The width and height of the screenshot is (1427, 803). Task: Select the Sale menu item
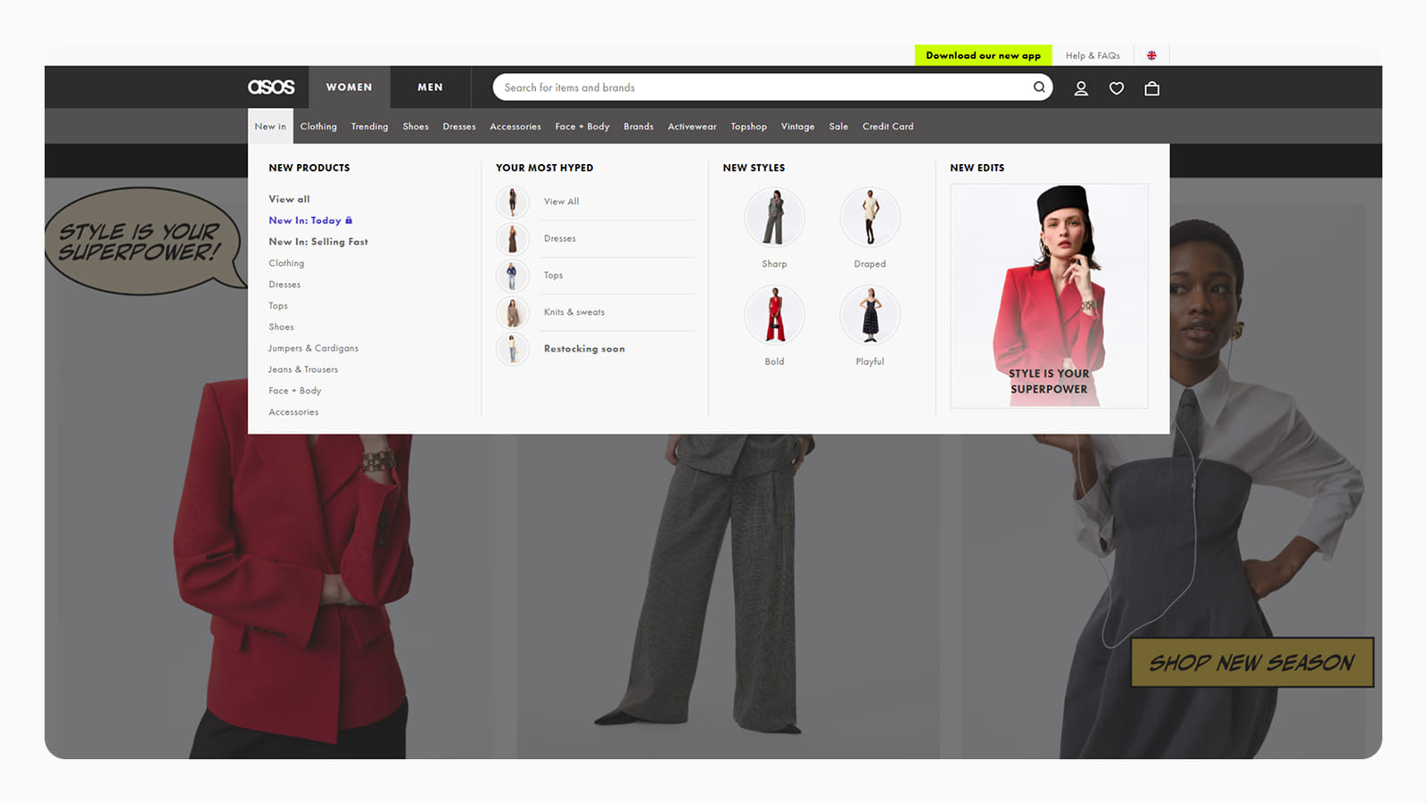pos(837,126)
